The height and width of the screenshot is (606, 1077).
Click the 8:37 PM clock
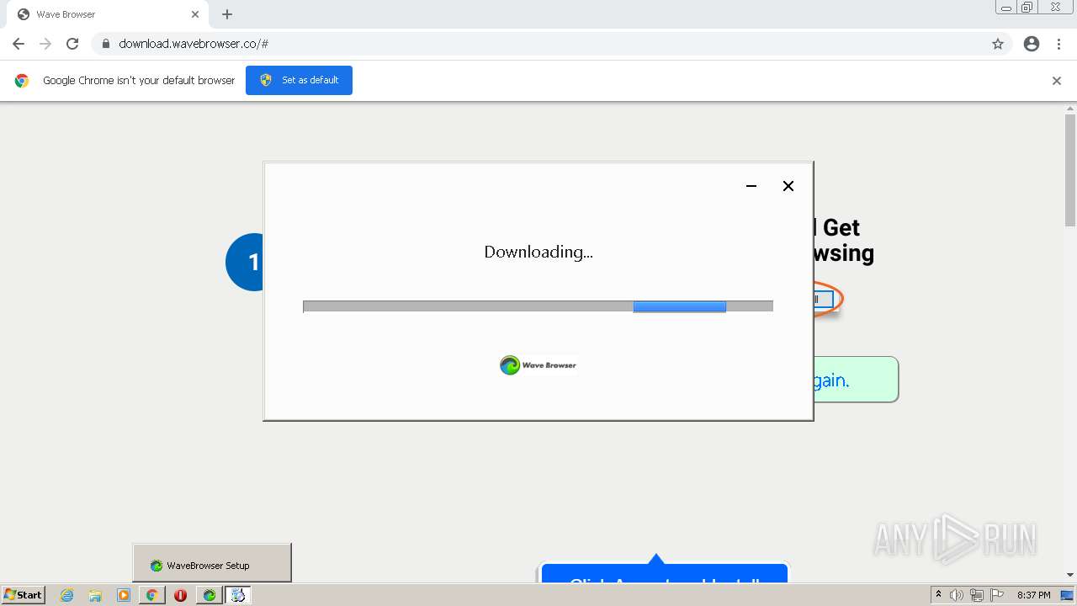(x=1033, y=595)
